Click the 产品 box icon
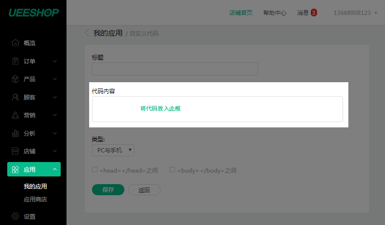Screen dimensions: 385x225 point(15,79)
